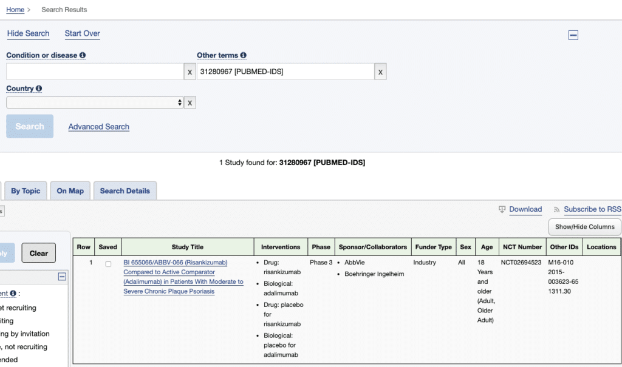Screen dimensions: 622x367
Task: Click the Age column header
Action: point(487,247)
